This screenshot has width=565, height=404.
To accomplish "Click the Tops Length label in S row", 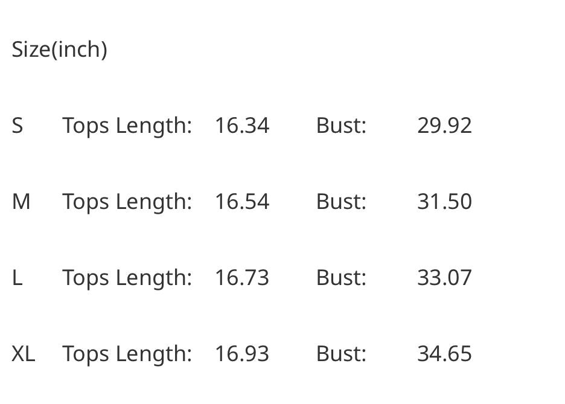I will (127, 126).
